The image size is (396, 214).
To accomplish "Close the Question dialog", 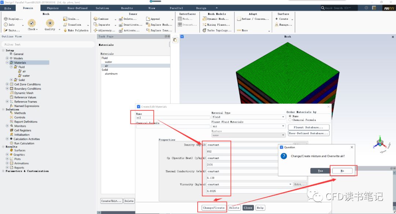I will tap(352, 147).
